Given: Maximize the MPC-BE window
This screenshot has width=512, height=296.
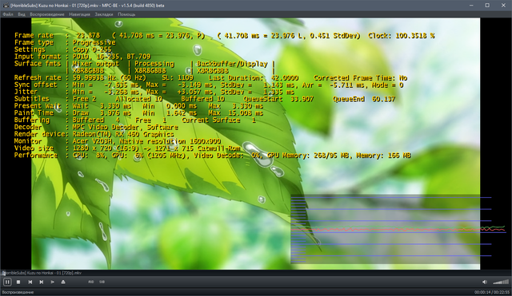Looking at the screenshot, I should point(487,6).
